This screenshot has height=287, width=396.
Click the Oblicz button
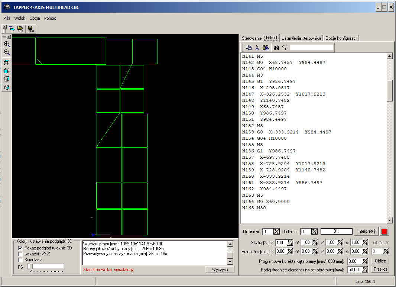tap(380, 261)
